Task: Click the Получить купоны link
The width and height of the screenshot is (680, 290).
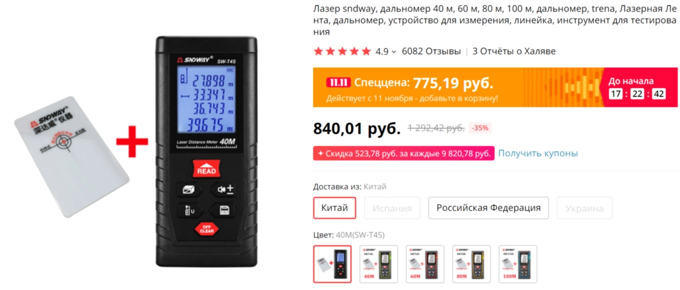Action: coord(538,153)
